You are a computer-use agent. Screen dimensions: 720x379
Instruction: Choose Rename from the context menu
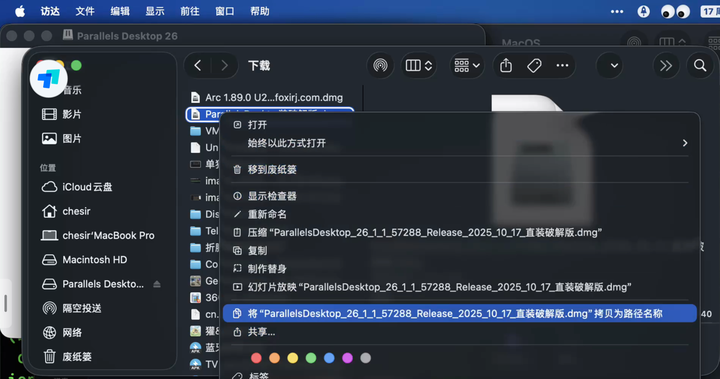pos(267,214)
